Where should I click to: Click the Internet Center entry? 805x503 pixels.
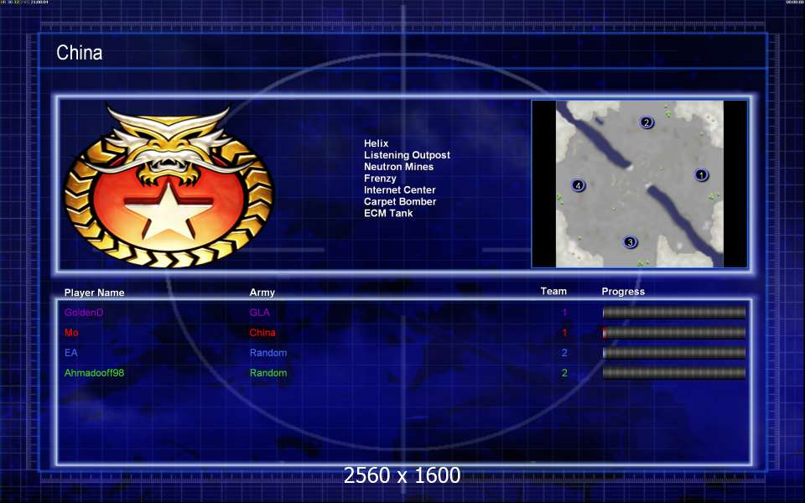(x=400, y=190)
